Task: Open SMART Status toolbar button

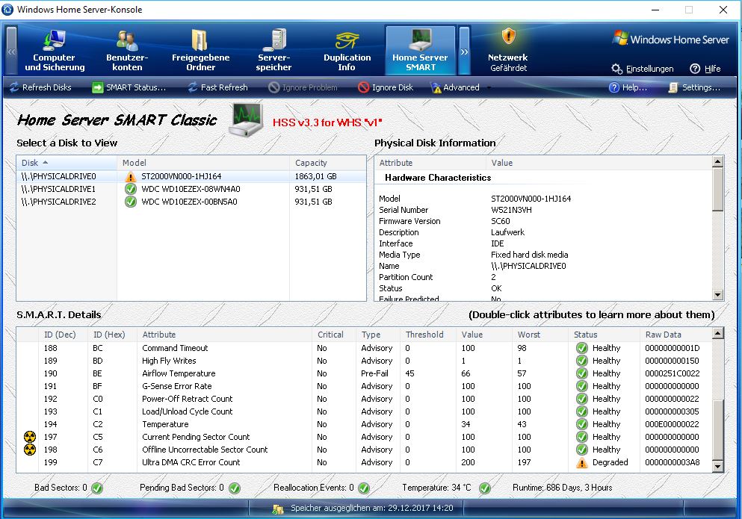Action: 129,87
